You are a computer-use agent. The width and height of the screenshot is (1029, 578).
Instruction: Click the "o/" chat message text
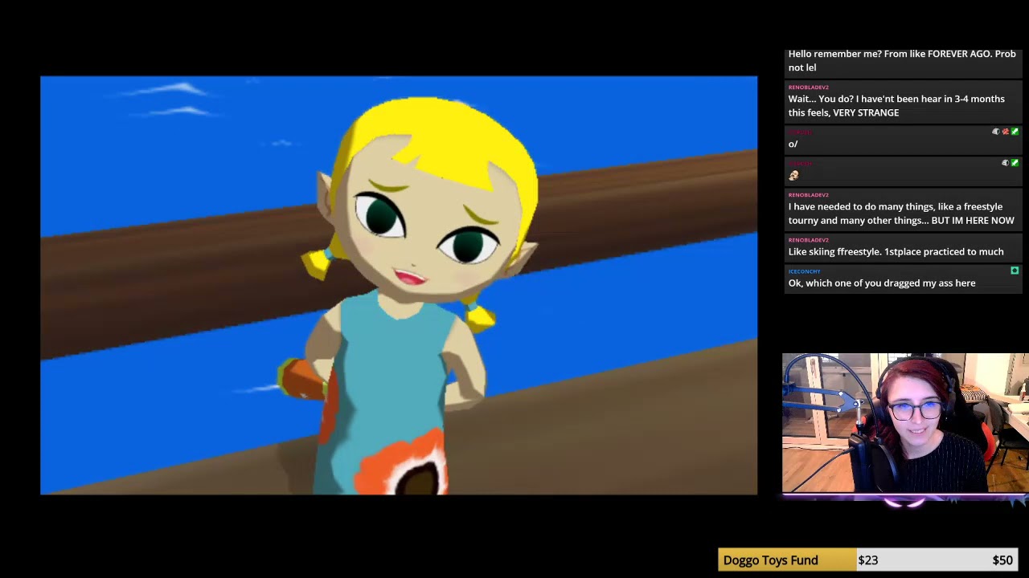coord(793,144)
